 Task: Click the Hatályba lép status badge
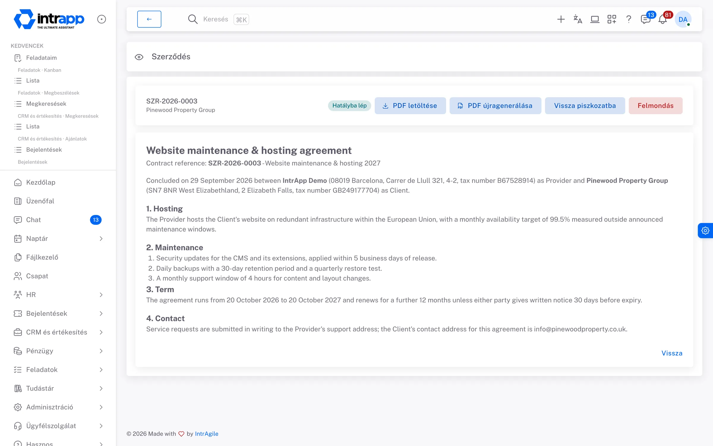(349, 106)
